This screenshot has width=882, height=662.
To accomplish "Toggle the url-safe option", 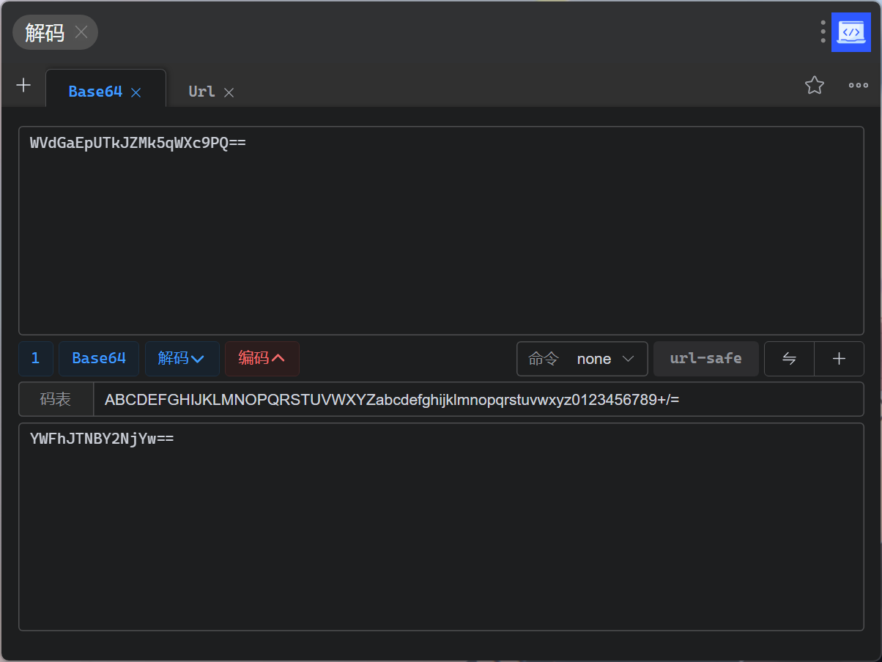I will 706,359.
